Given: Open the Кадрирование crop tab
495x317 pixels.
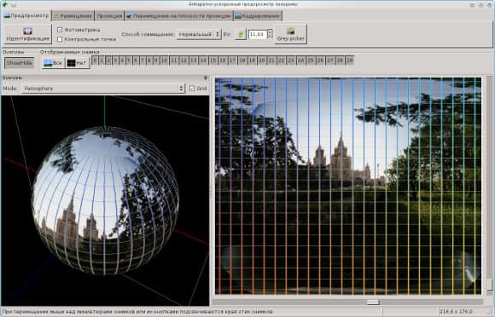Looking at the screenshot, I should (258, 16).
